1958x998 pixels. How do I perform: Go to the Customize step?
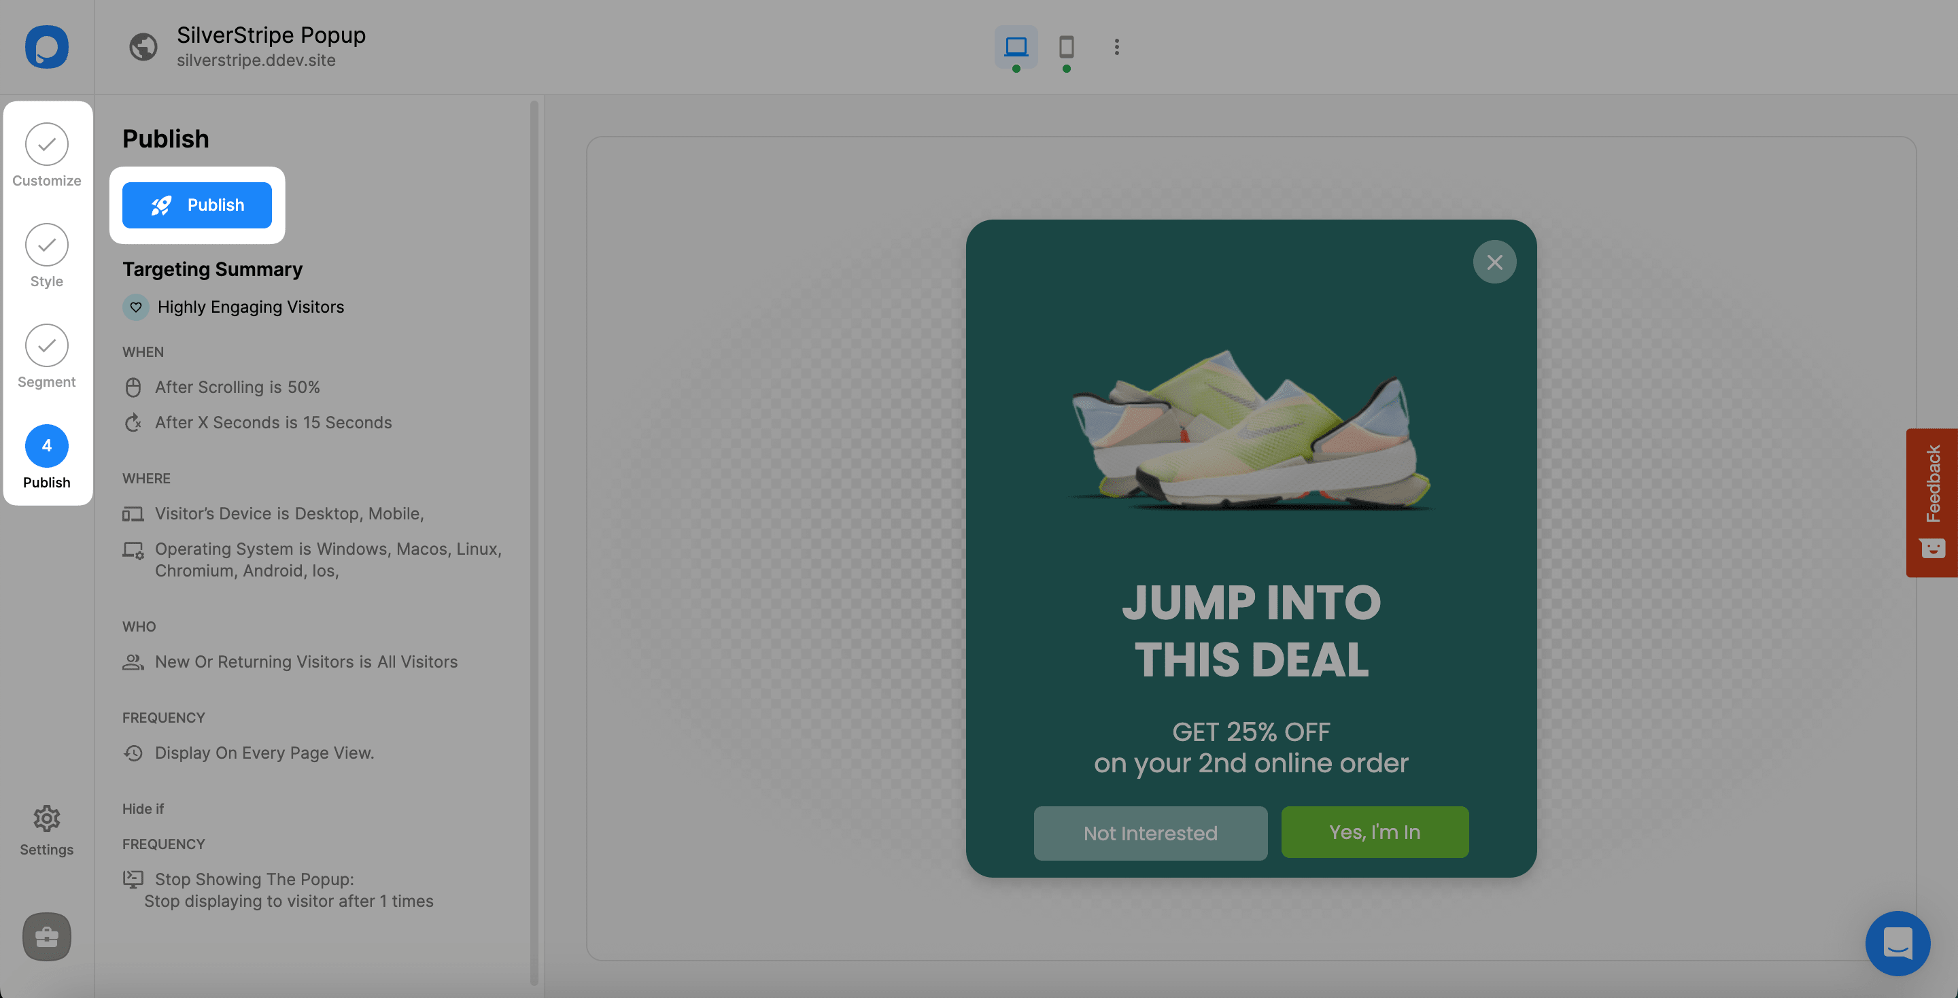(46, 155)
